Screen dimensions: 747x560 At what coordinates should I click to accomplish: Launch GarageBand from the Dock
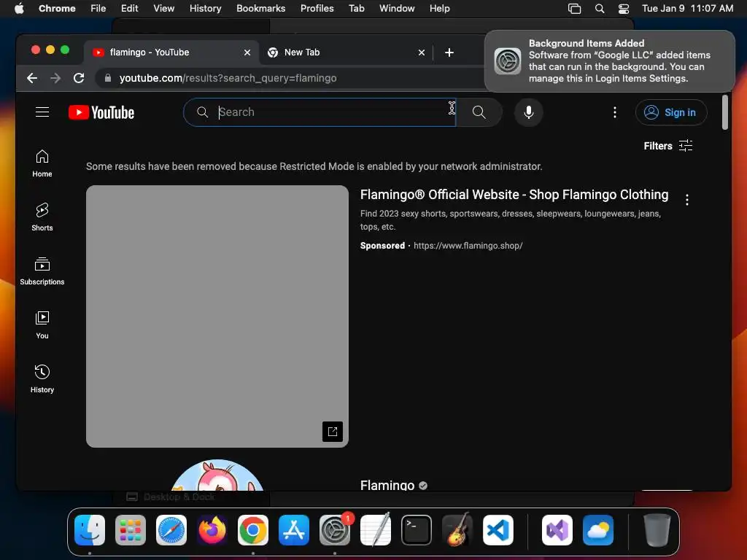click(x=457, y=530)
